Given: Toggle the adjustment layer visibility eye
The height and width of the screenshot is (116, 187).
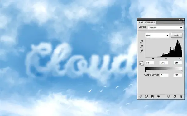Looking at the screenshot, I should tap(158, 96).
